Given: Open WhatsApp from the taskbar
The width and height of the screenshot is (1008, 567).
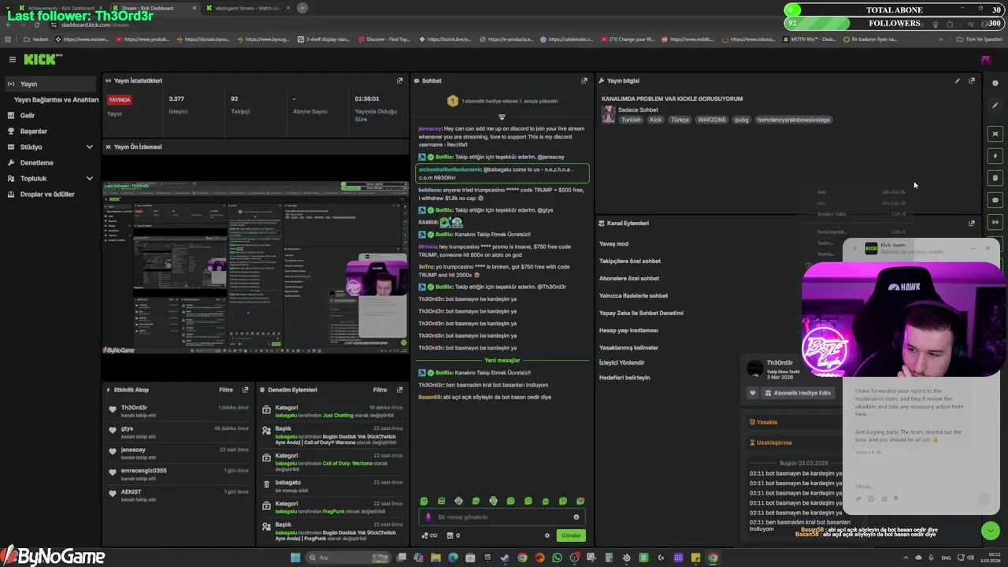Looking at the screenshot, I should 557,558.
